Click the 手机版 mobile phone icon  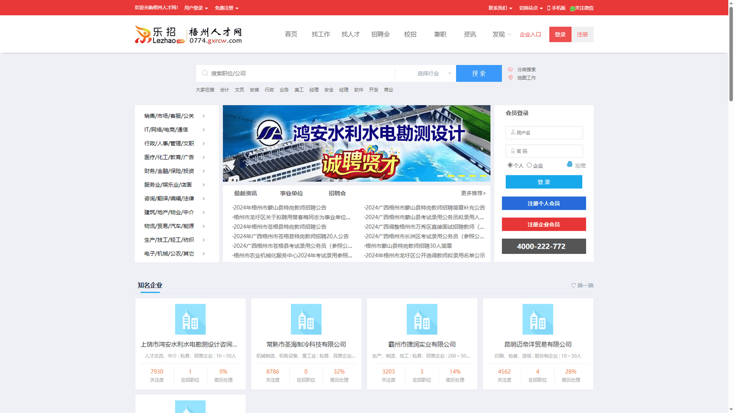pos(549,8)
